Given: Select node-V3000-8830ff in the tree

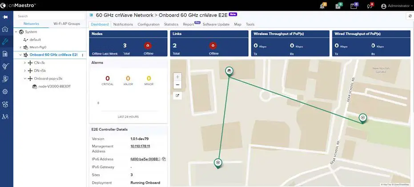Looking at the screenshot, I should [54, 87].
